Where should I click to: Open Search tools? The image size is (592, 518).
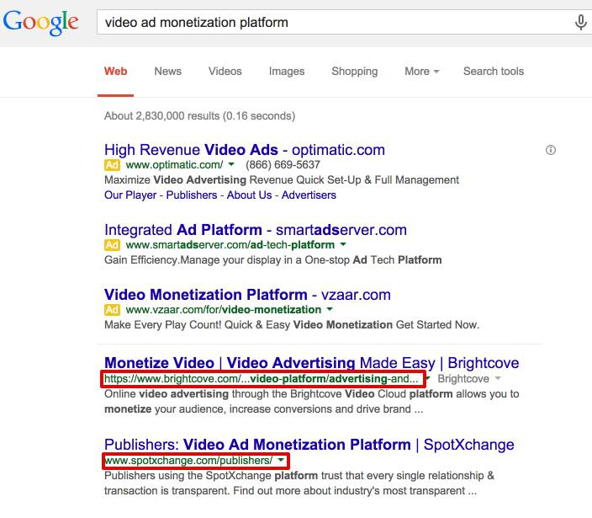tap(494, 71)
